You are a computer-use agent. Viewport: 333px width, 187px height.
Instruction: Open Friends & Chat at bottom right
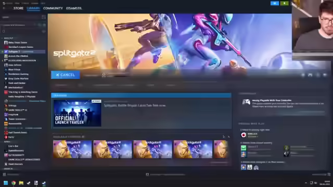[x=321, y=175]
